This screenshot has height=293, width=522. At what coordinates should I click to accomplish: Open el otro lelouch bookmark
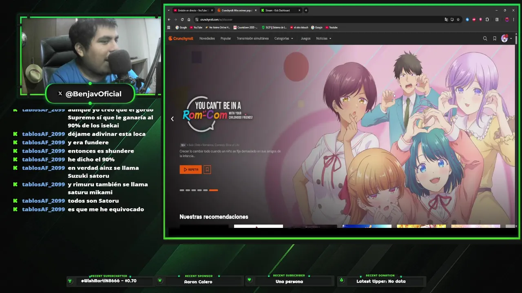click(299, 28)
